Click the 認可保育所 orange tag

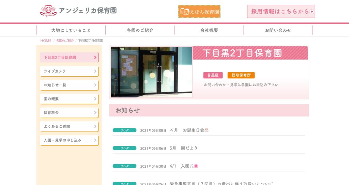241,75
